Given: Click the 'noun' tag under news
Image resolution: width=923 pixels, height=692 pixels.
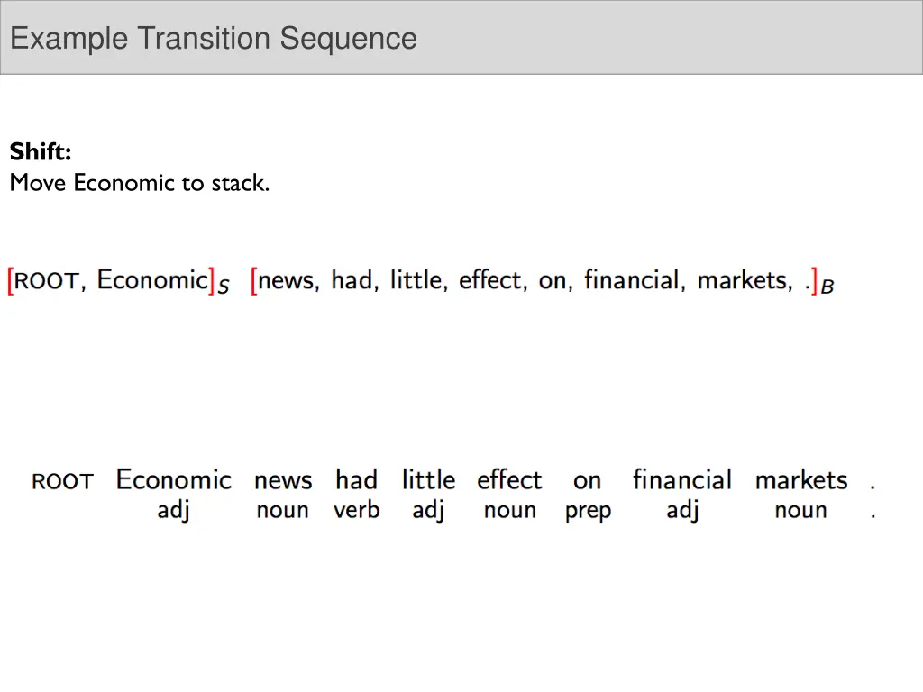Looking at the screenshot, I should [x=282, y=511].
